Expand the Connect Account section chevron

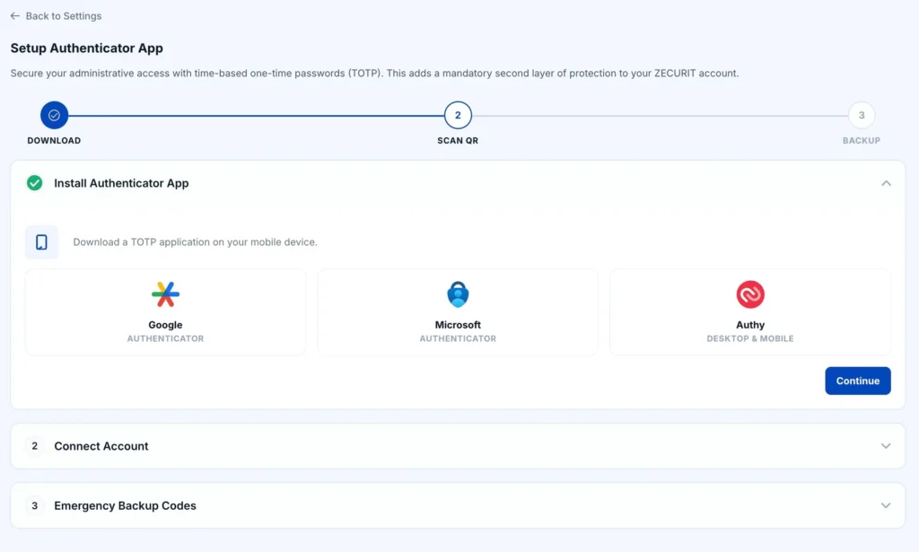click(886, 446)
